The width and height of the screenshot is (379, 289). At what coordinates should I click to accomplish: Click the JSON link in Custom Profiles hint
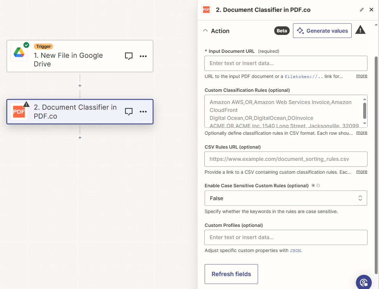pyautogui.click(x=295, y=251)
